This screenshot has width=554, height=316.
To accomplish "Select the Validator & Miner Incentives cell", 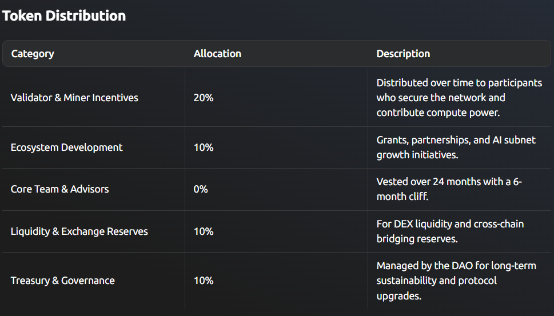I will pos(74,98).
